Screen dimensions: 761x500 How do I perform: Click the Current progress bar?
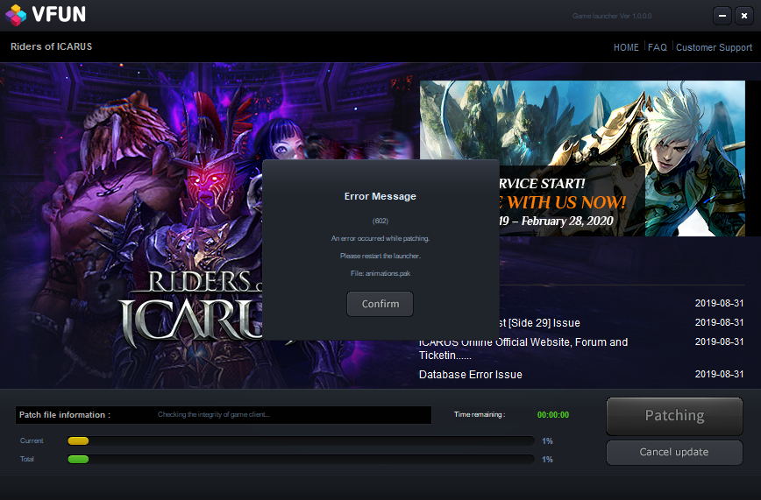pos(301,440)
